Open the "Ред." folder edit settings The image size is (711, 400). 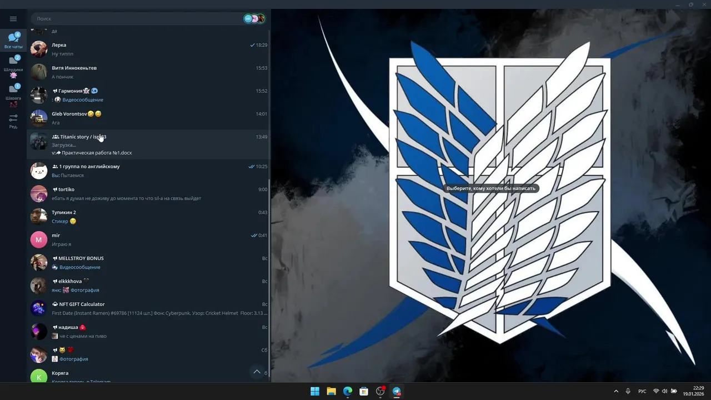click(x=13, y=121)
